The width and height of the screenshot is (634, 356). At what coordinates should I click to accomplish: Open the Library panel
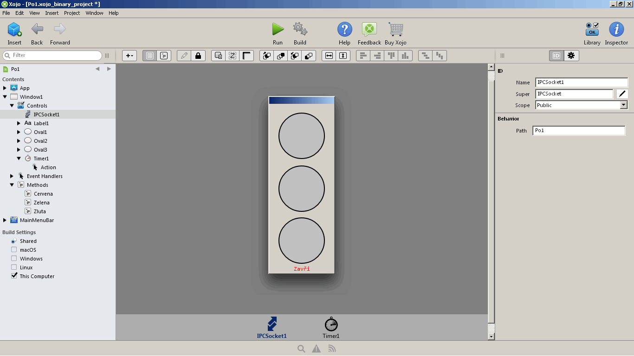coord(592,30)
